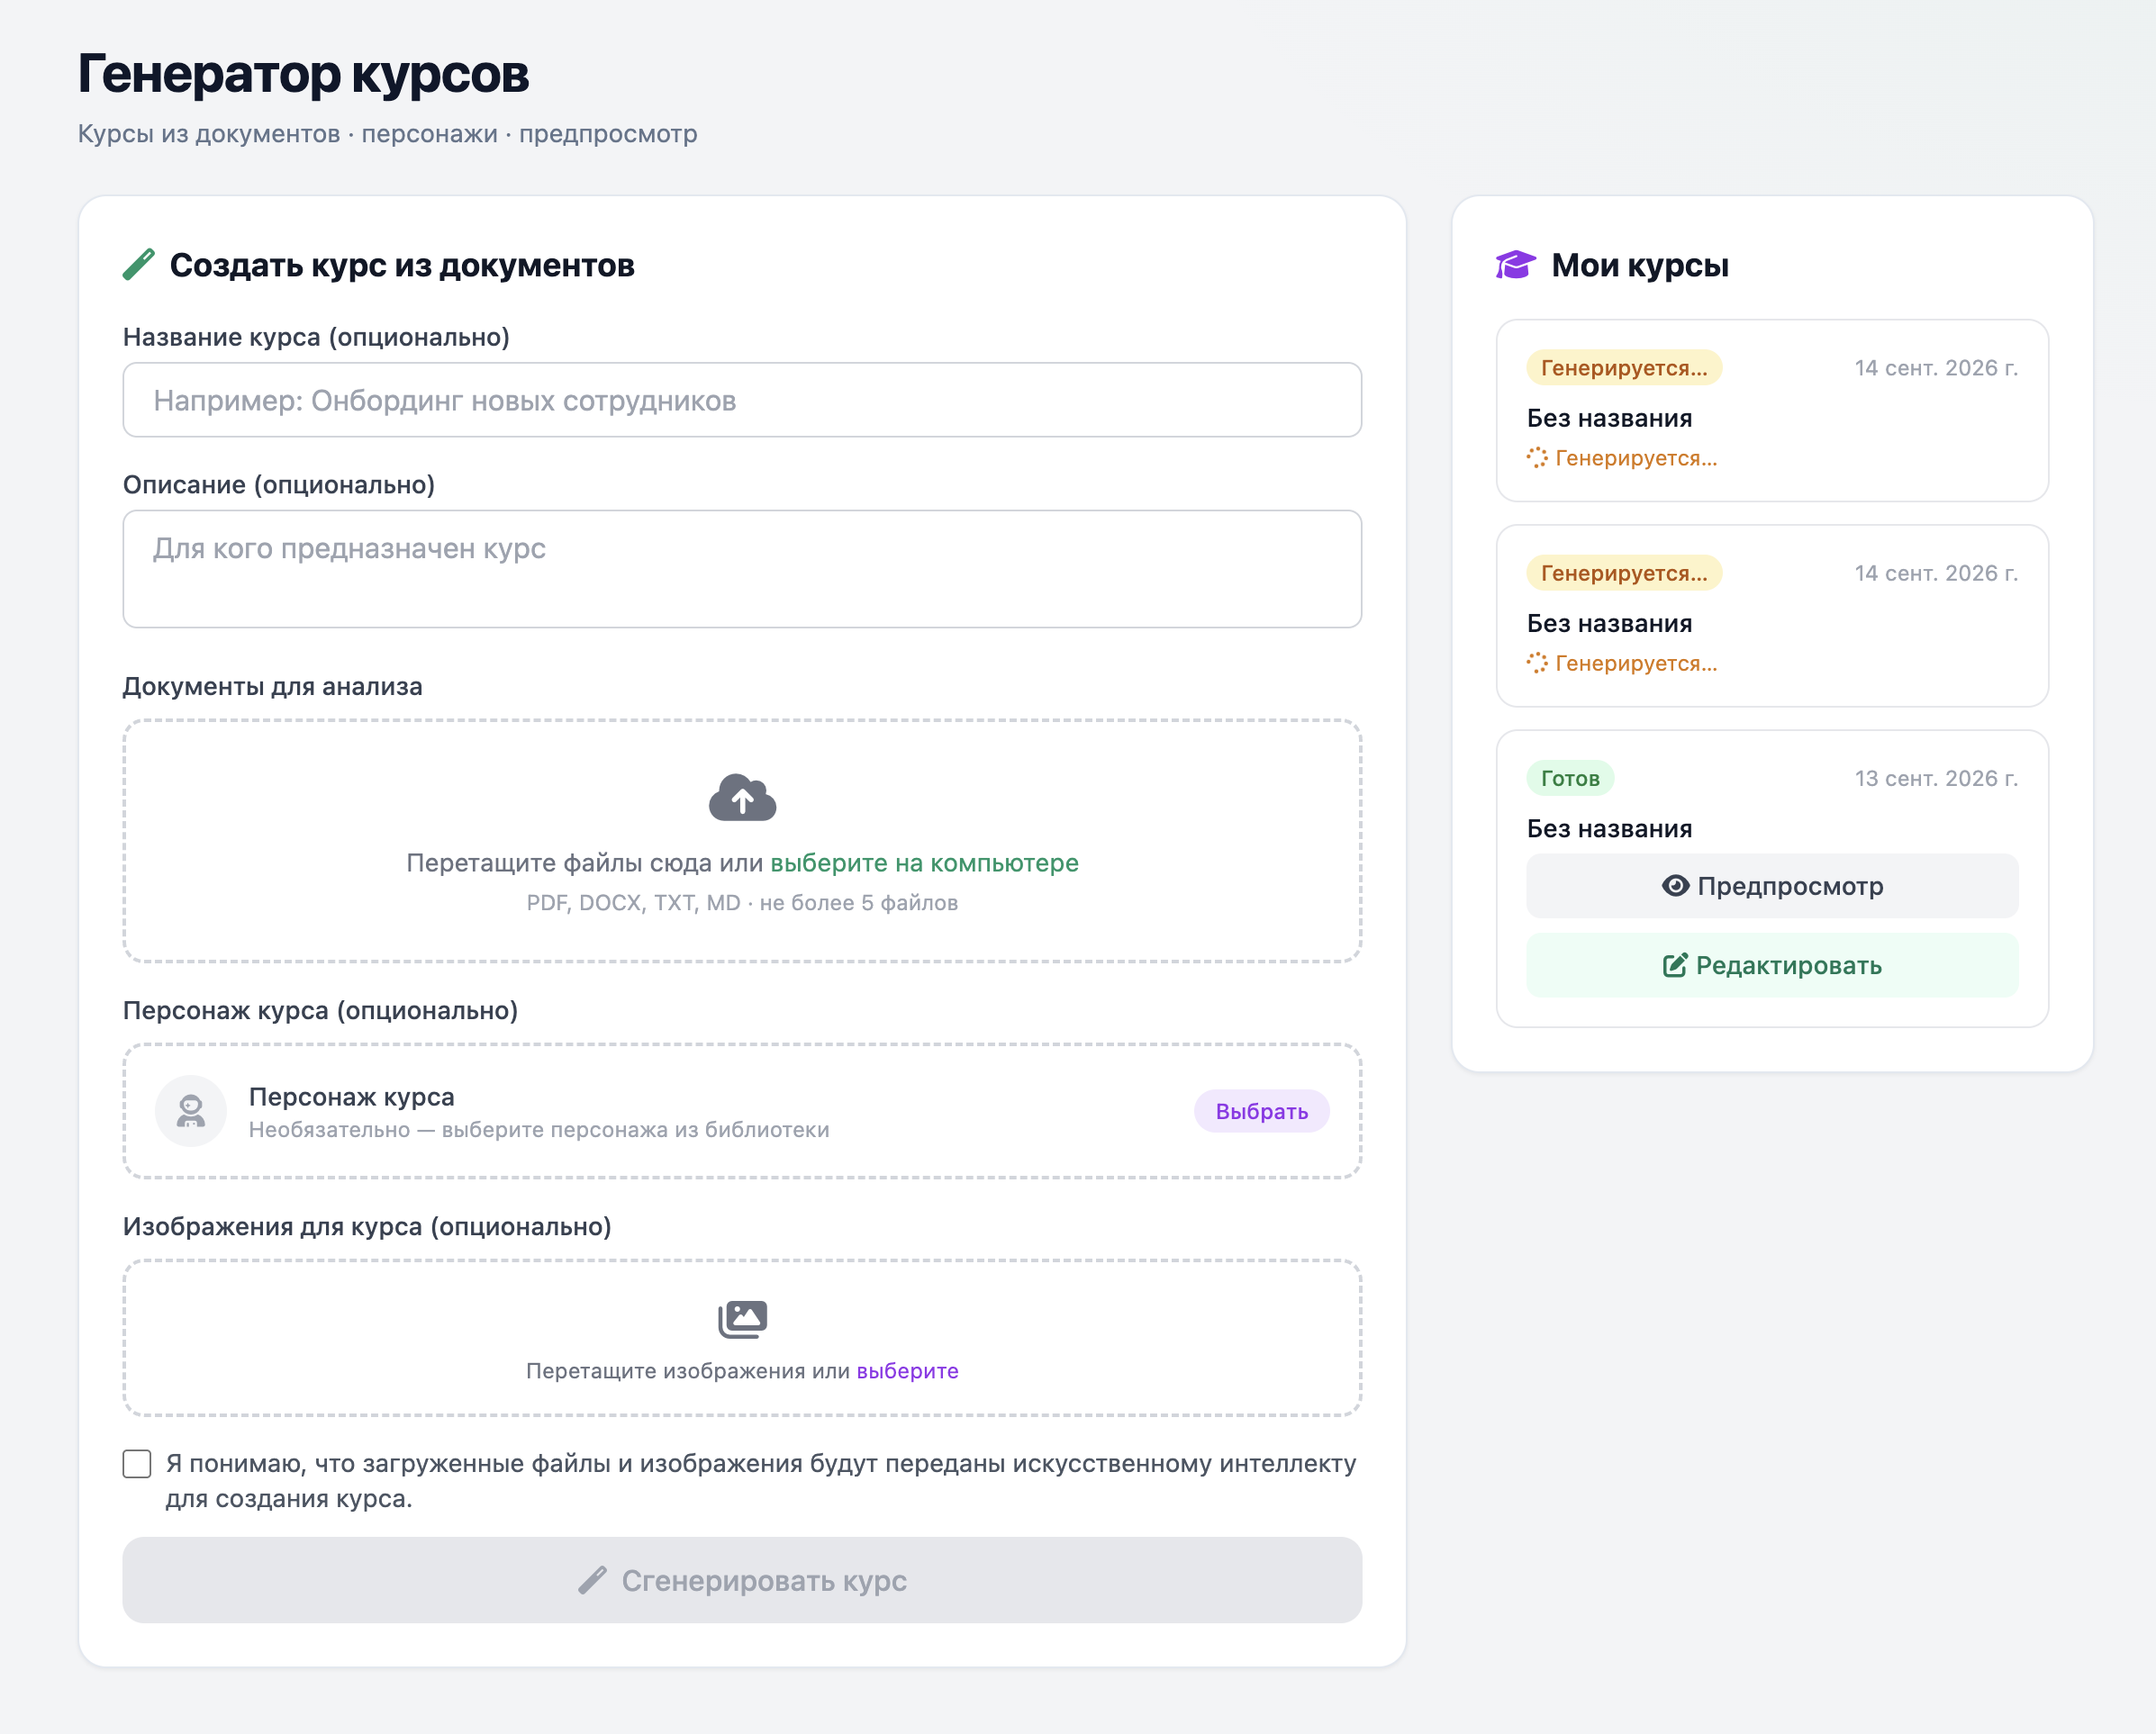Click the character avatar placeholder icon
The height and width of the screenshot is (1734, 2156).
point(191,1110)
